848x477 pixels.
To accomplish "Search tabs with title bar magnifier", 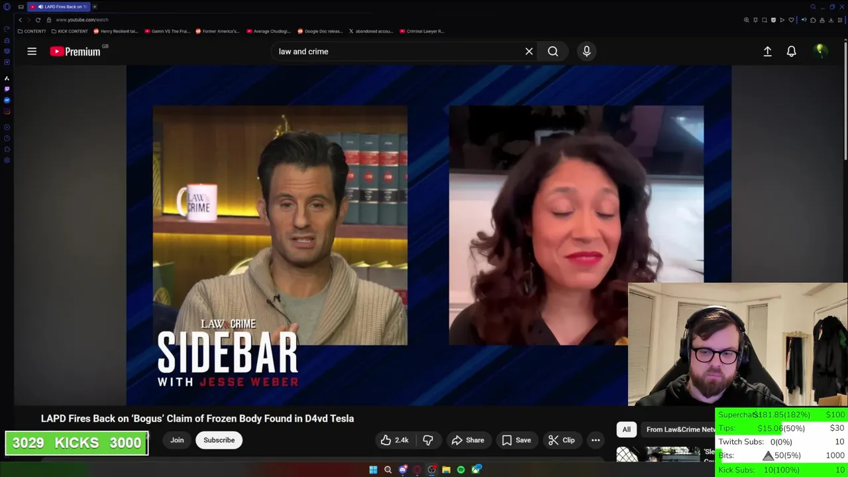I will click(813, 7).
